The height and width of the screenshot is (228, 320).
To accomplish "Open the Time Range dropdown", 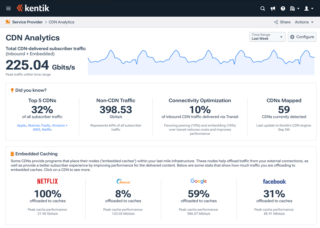I will coord(267,37).
